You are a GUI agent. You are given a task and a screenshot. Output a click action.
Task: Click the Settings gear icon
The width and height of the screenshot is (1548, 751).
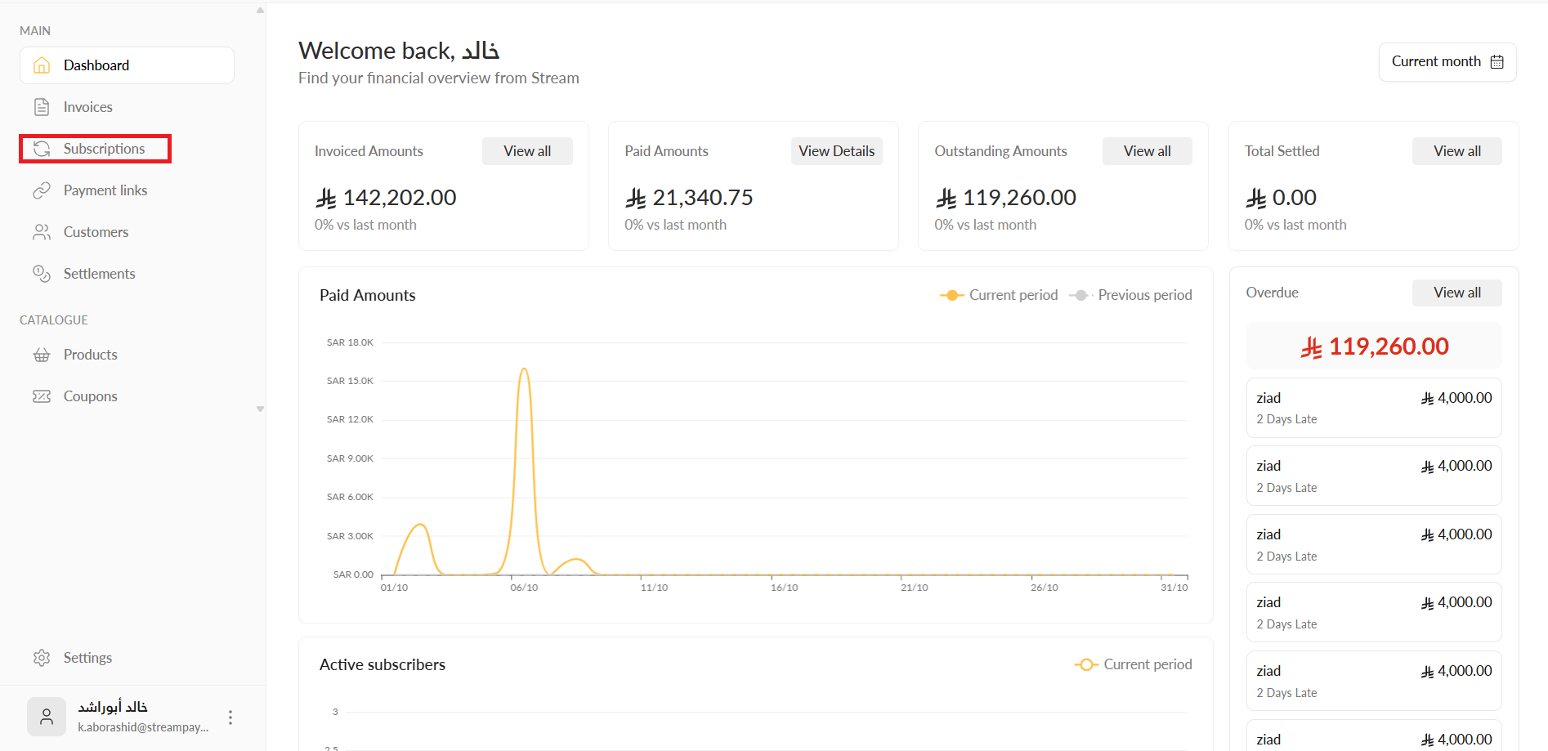click(x=42, y=658)
